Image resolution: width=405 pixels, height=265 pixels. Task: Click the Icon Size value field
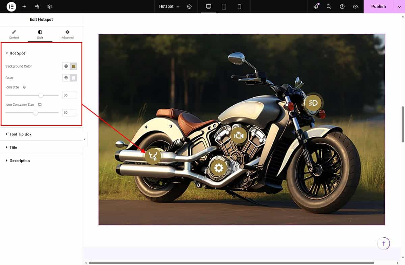(x=70, y=95)
